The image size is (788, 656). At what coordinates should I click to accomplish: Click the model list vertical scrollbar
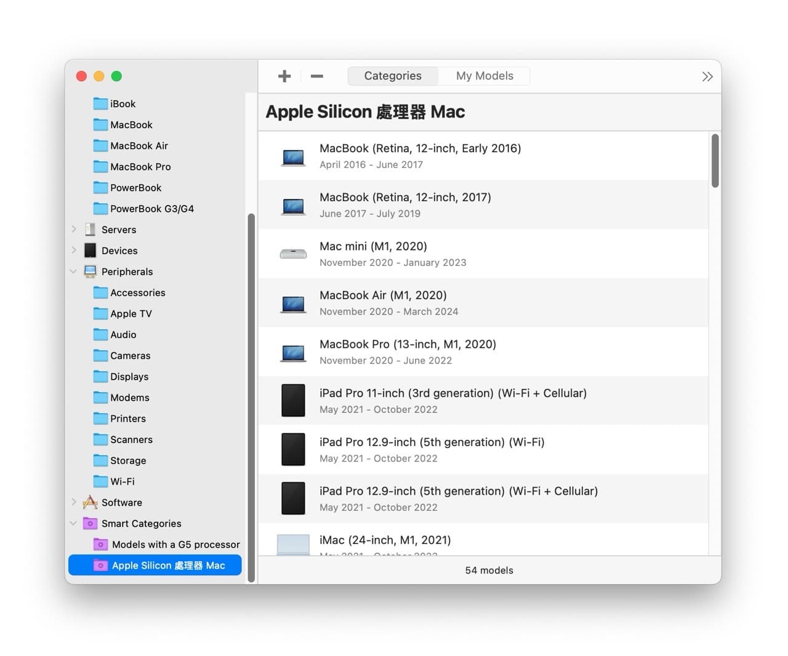(x=715, y=161)
